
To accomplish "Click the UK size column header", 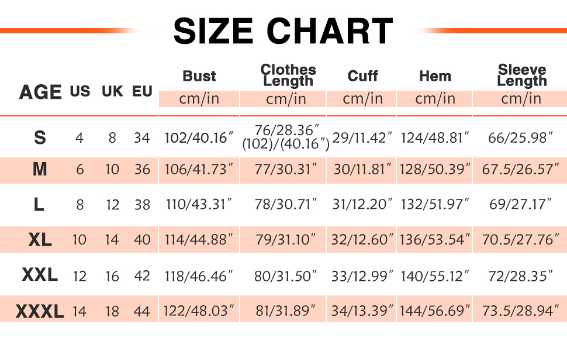I will coord(112,92).
